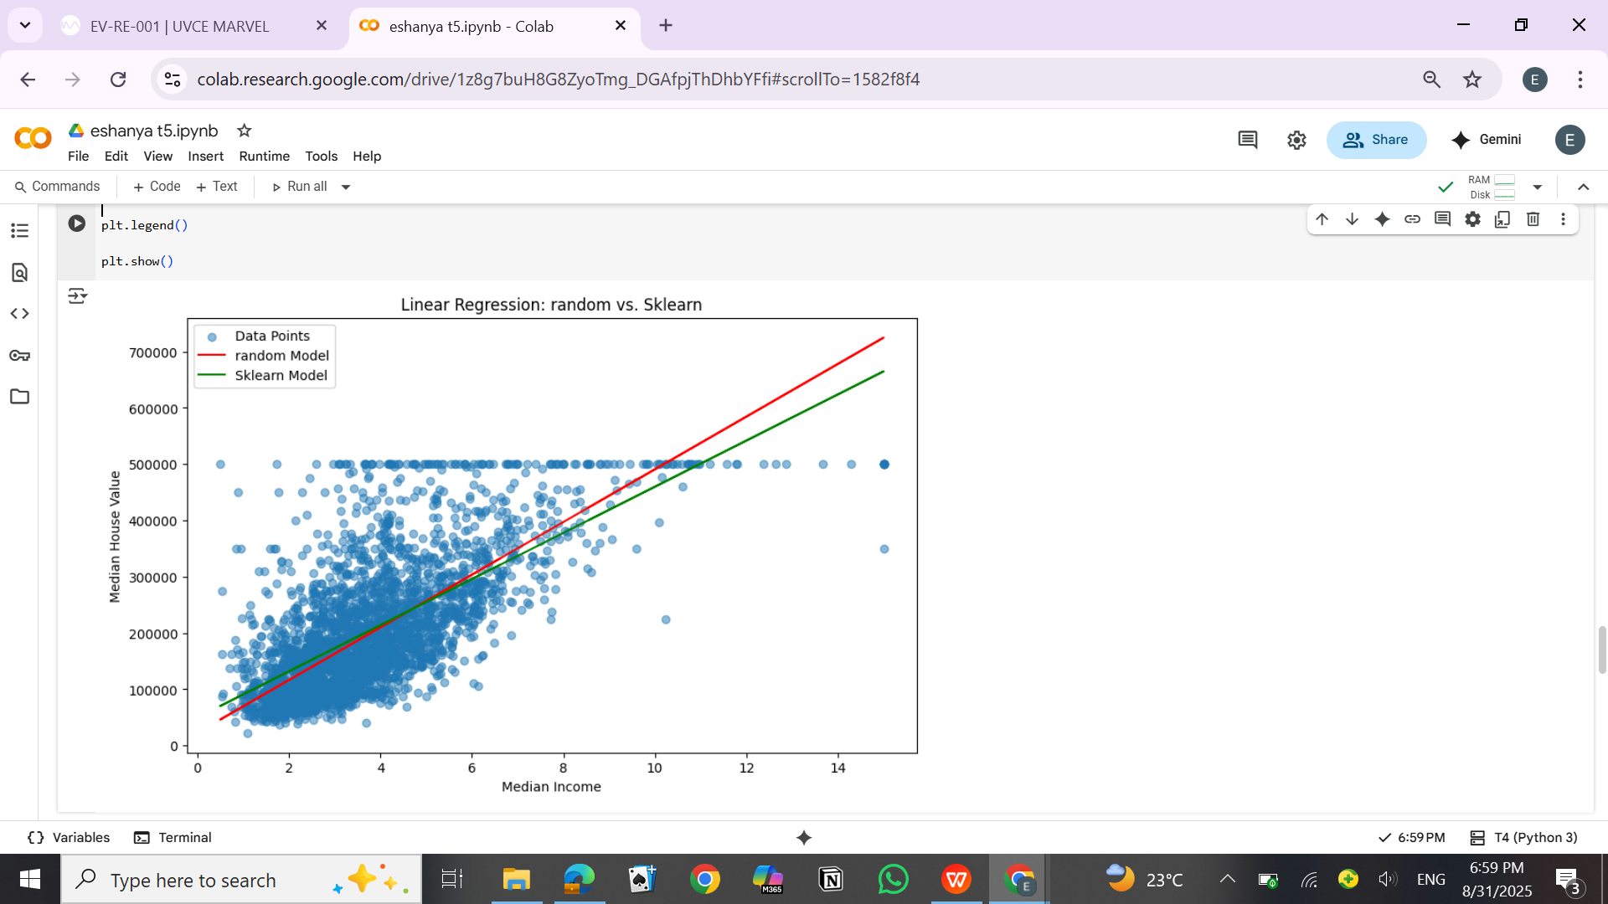This screenshot has height=904, width=1608.
Task: Move cell up with arrow icon
Action: 1322,219
